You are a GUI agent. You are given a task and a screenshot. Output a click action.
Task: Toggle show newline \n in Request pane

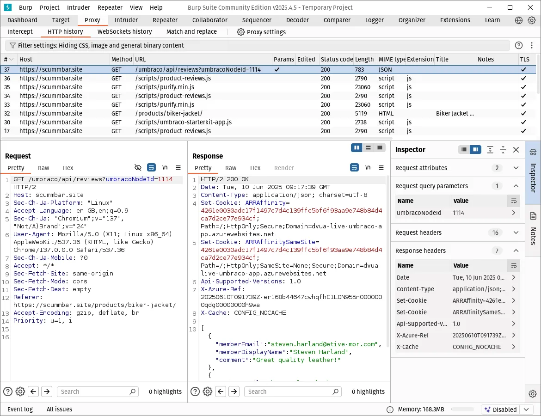165,168
